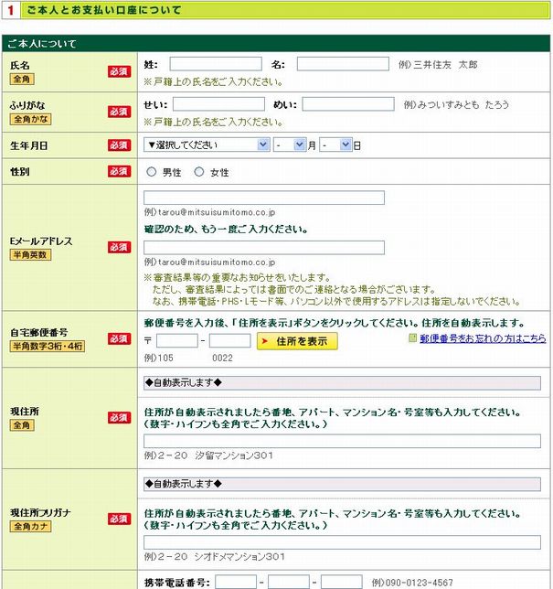Click the email confirmation input field

(x=264, y=247)
